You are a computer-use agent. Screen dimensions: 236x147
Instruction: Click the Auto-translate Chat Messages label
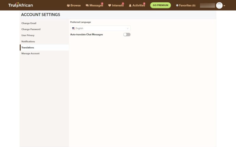click(x=86, y=34)
